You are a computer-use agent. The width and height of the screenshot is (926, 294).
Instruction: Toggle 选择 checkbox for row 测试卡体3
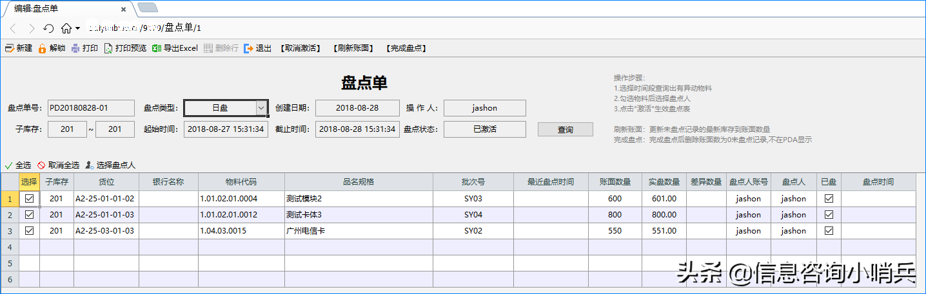click(x=29, y=215)
